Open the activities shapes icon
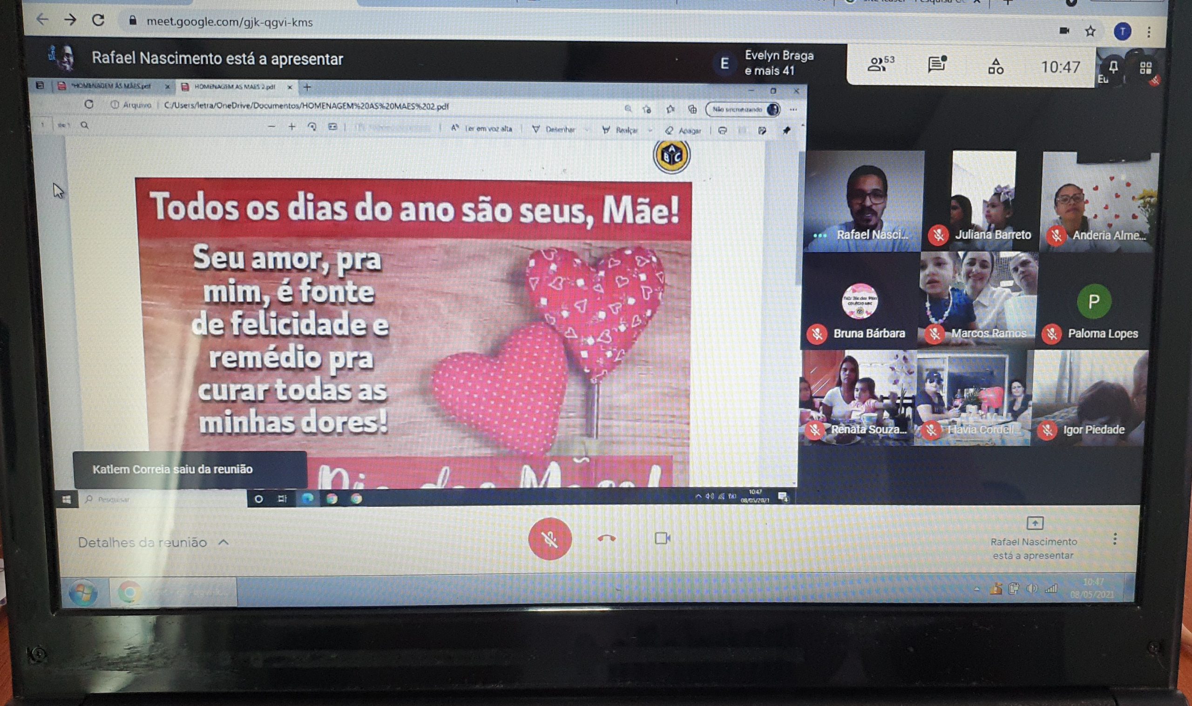The image size is (1192, 706). [x=996, y=67]
